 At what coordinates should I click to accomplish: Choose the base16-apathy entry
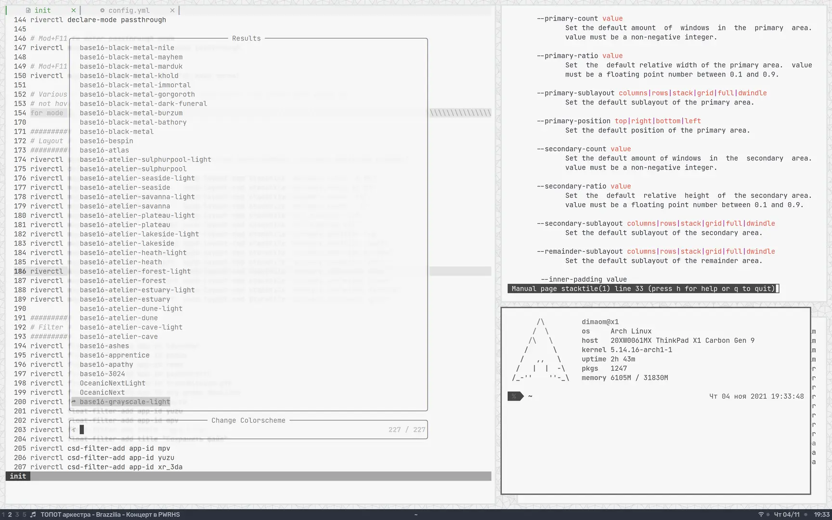coord(106,364)
